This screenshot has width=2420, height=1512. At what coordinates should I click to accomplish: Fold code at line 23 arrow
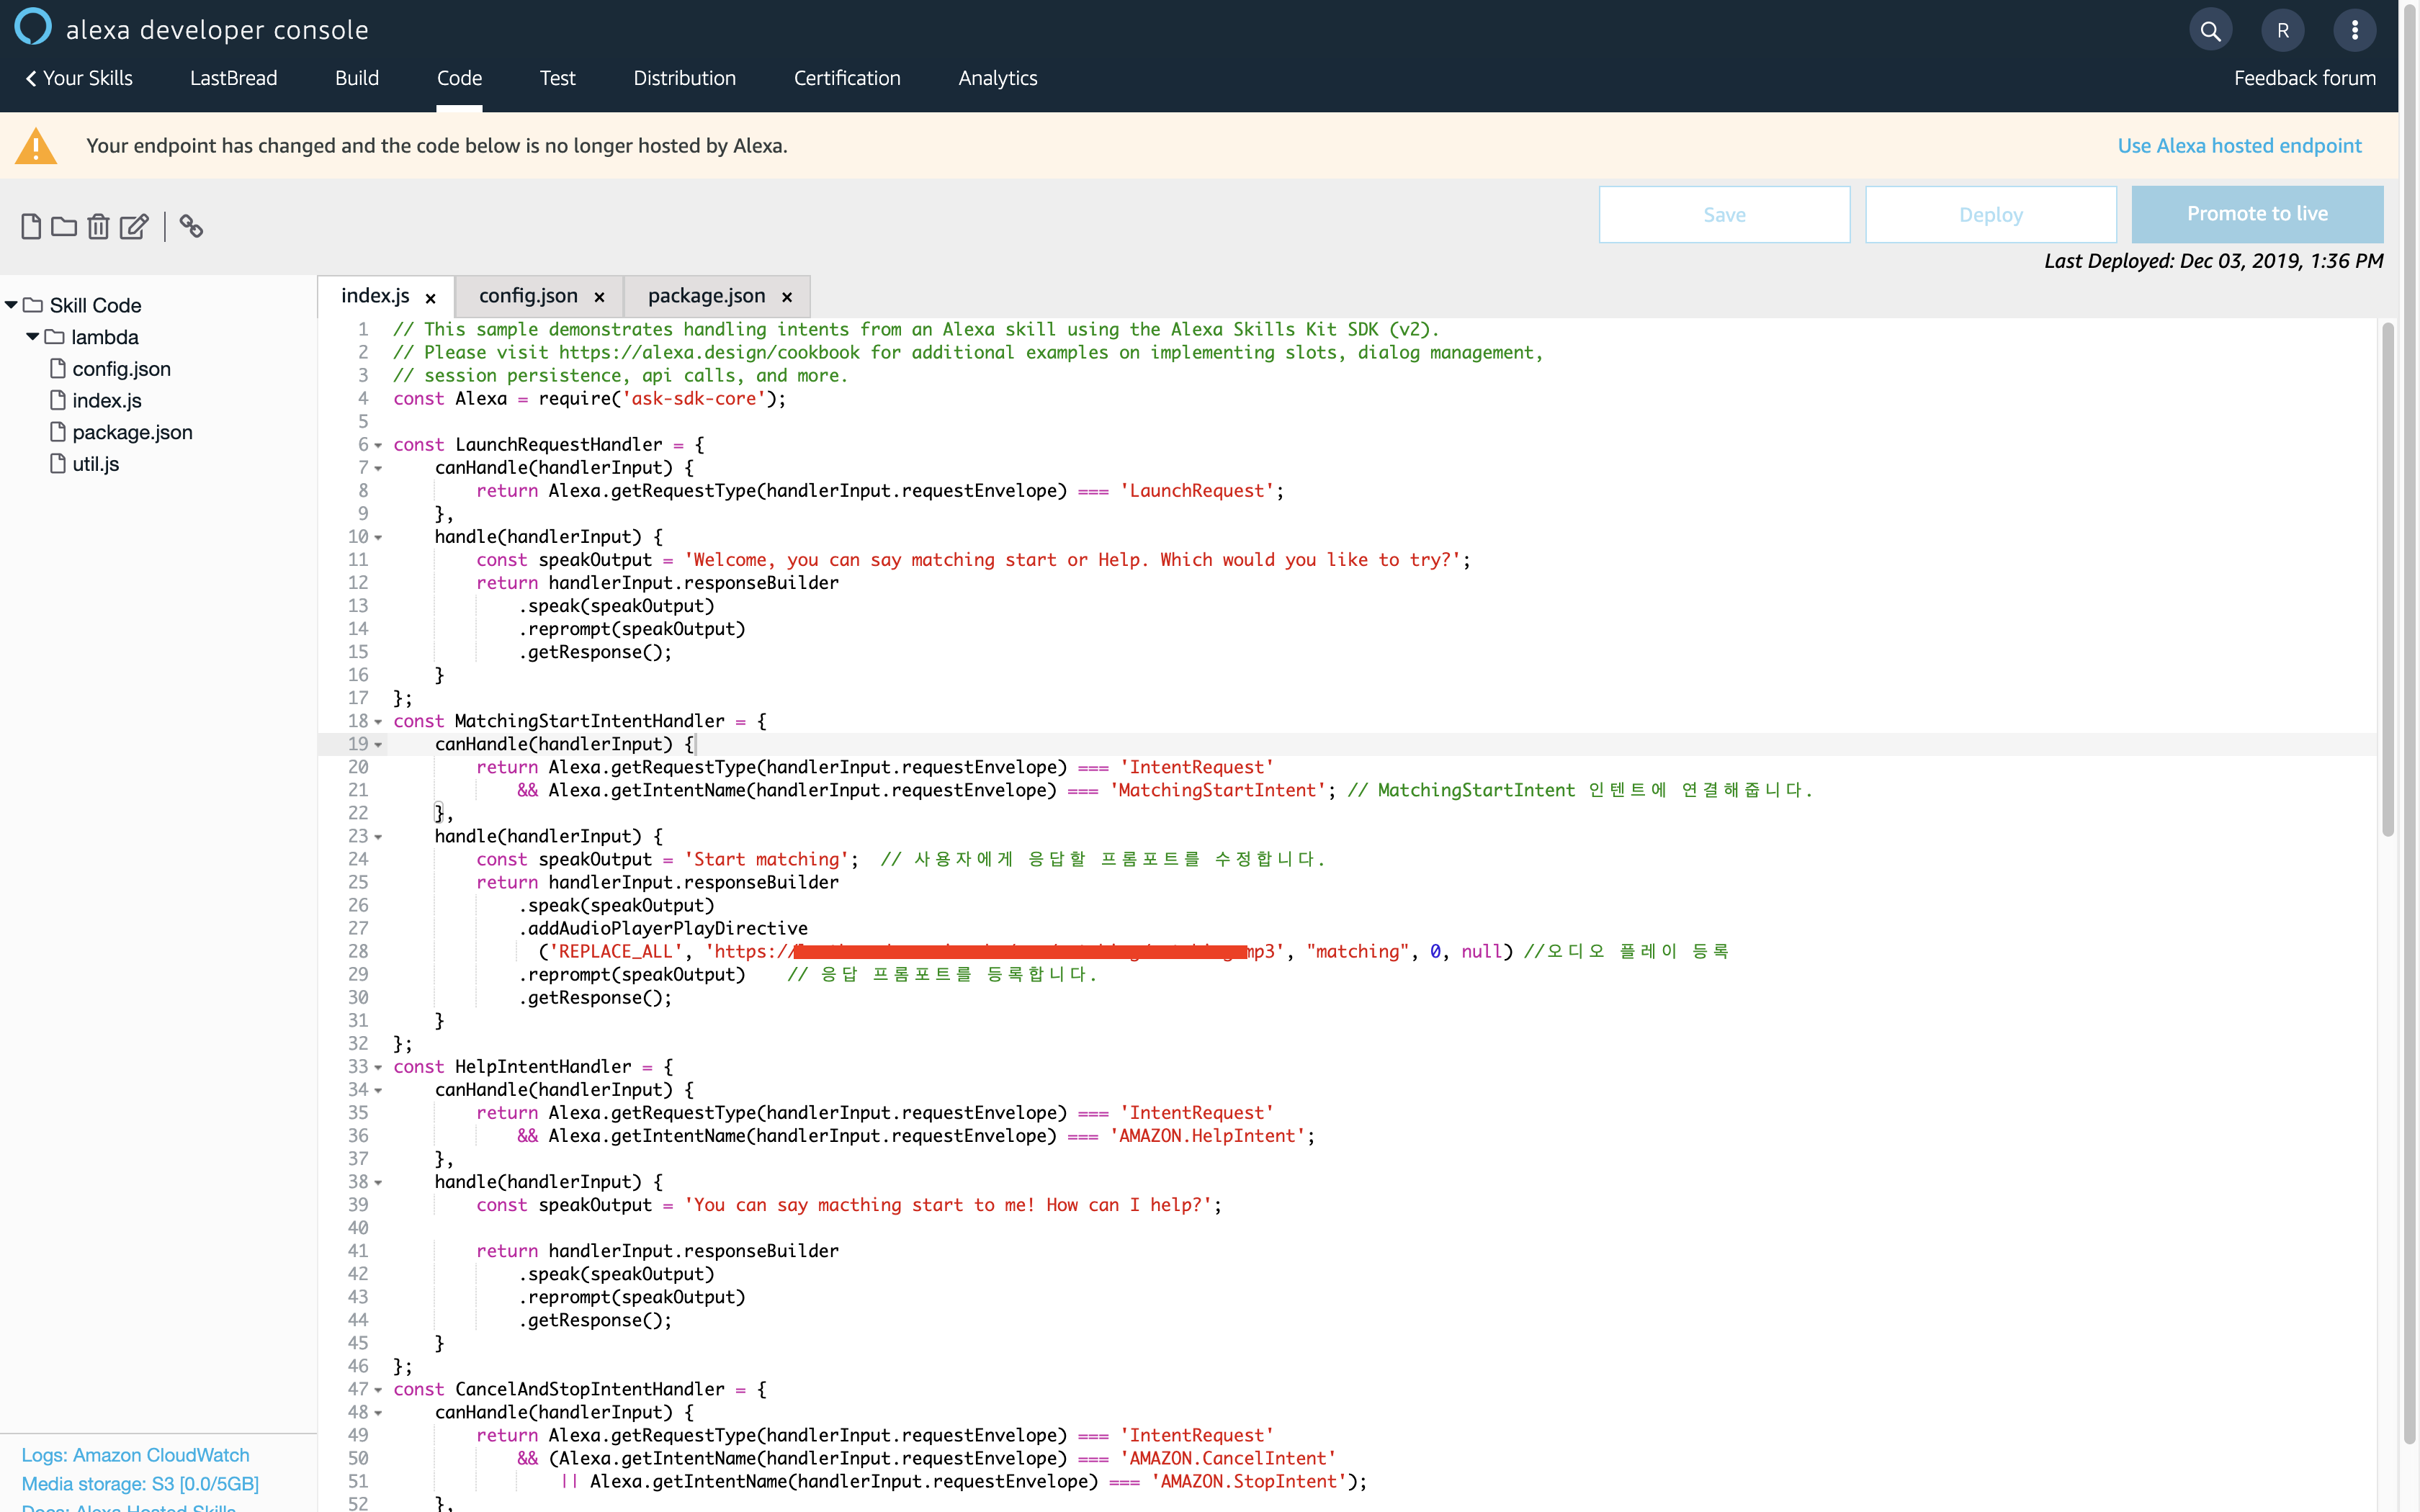point(379,837)
